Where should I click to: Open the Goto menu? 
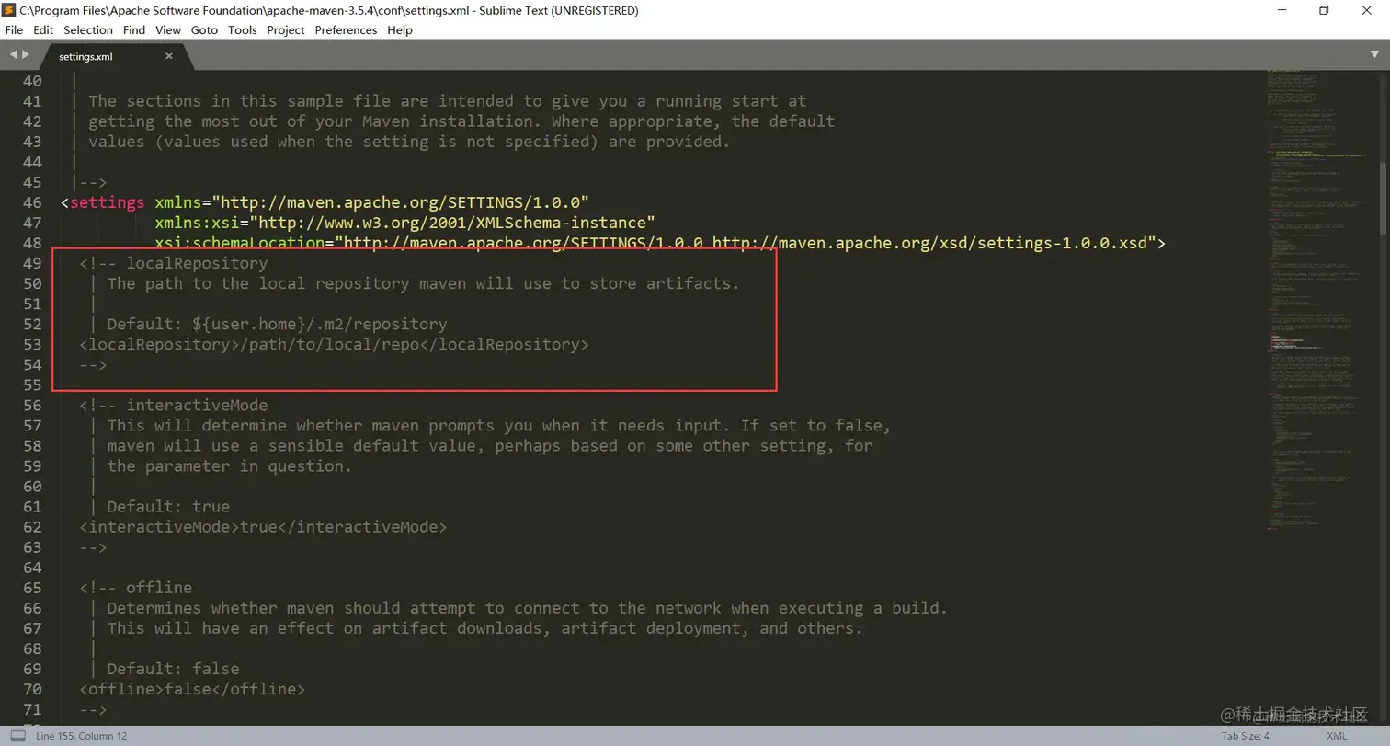[x=204, y=29]
